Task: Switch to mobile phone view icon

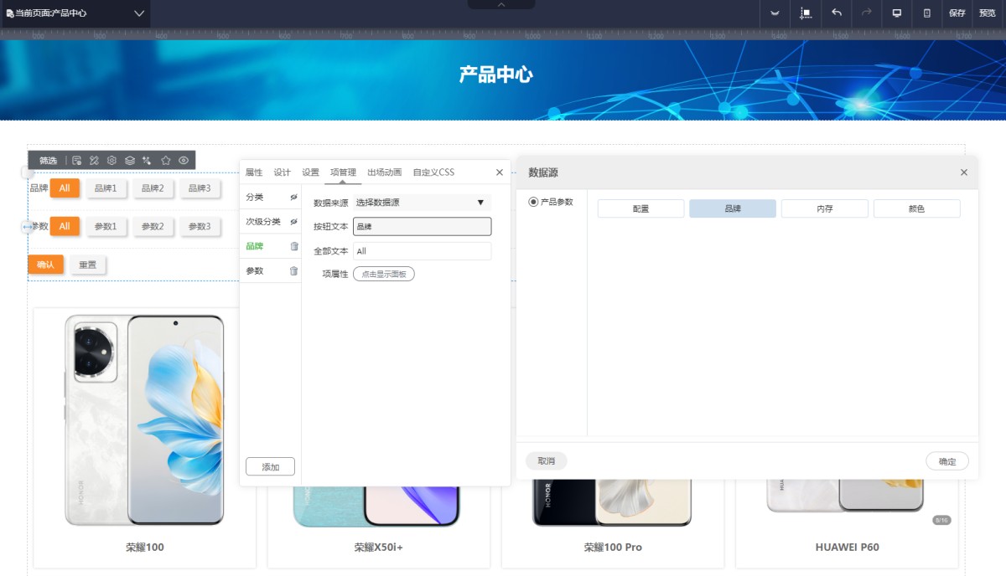Action: pos(926,13)
